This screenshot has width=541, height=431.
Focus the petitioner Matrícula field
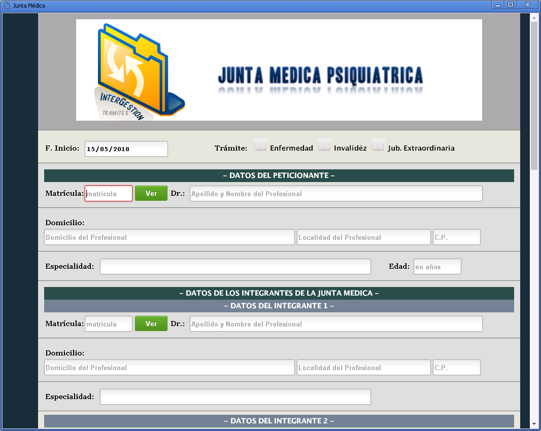[x=109, y=193]
